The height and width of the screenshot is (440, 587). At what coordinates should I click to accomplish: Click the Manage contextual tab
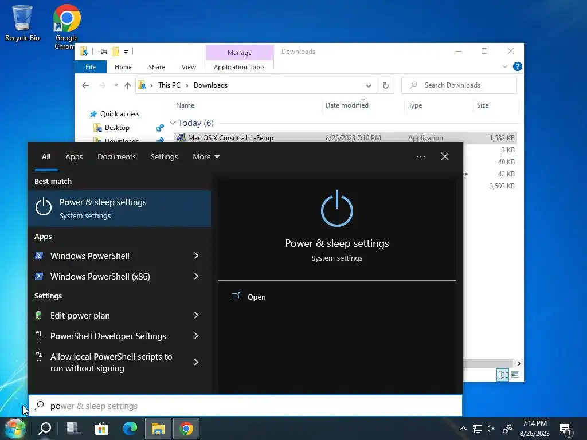tap(240, 53)
